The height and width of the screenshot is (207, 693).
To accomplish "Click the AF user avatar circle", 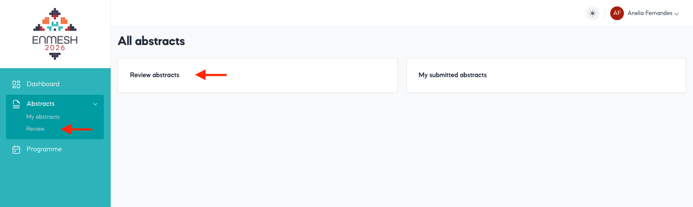I will coord(617,13).
